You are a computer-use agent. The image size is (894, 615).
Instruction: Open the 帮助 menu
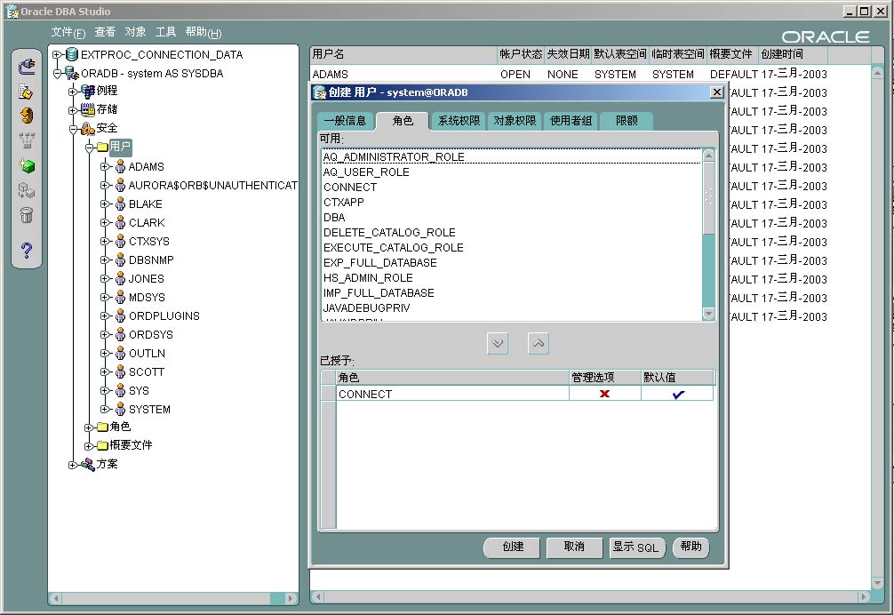(204, 33)
